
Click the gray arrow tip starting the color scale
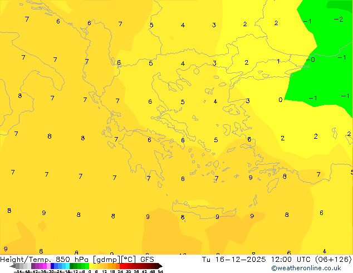(x=13, y=266)
